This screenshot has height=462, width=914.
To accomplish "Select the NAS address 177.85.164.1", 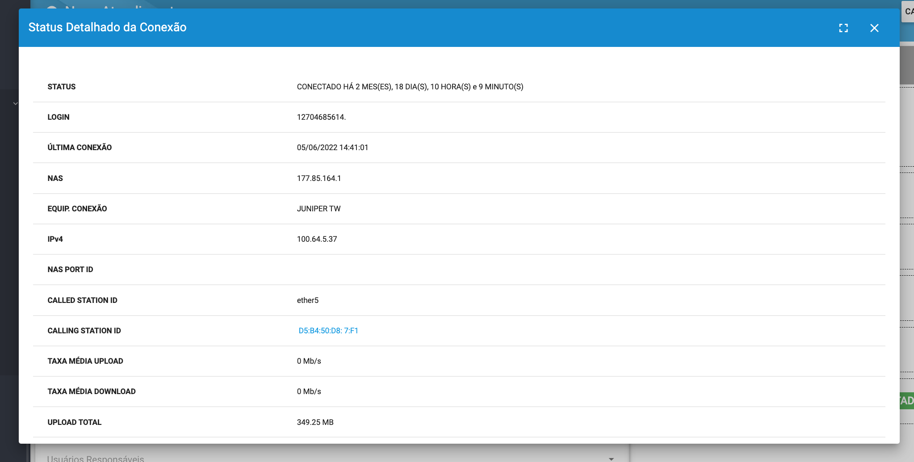I will pos(319,178).
